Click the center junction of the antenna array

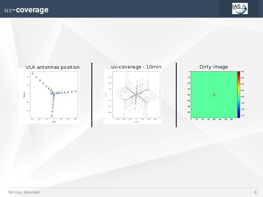tap(53, 94)
